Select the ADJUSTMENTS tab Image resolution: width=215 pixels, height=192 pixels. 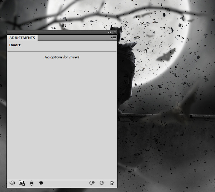coord(22,38)
